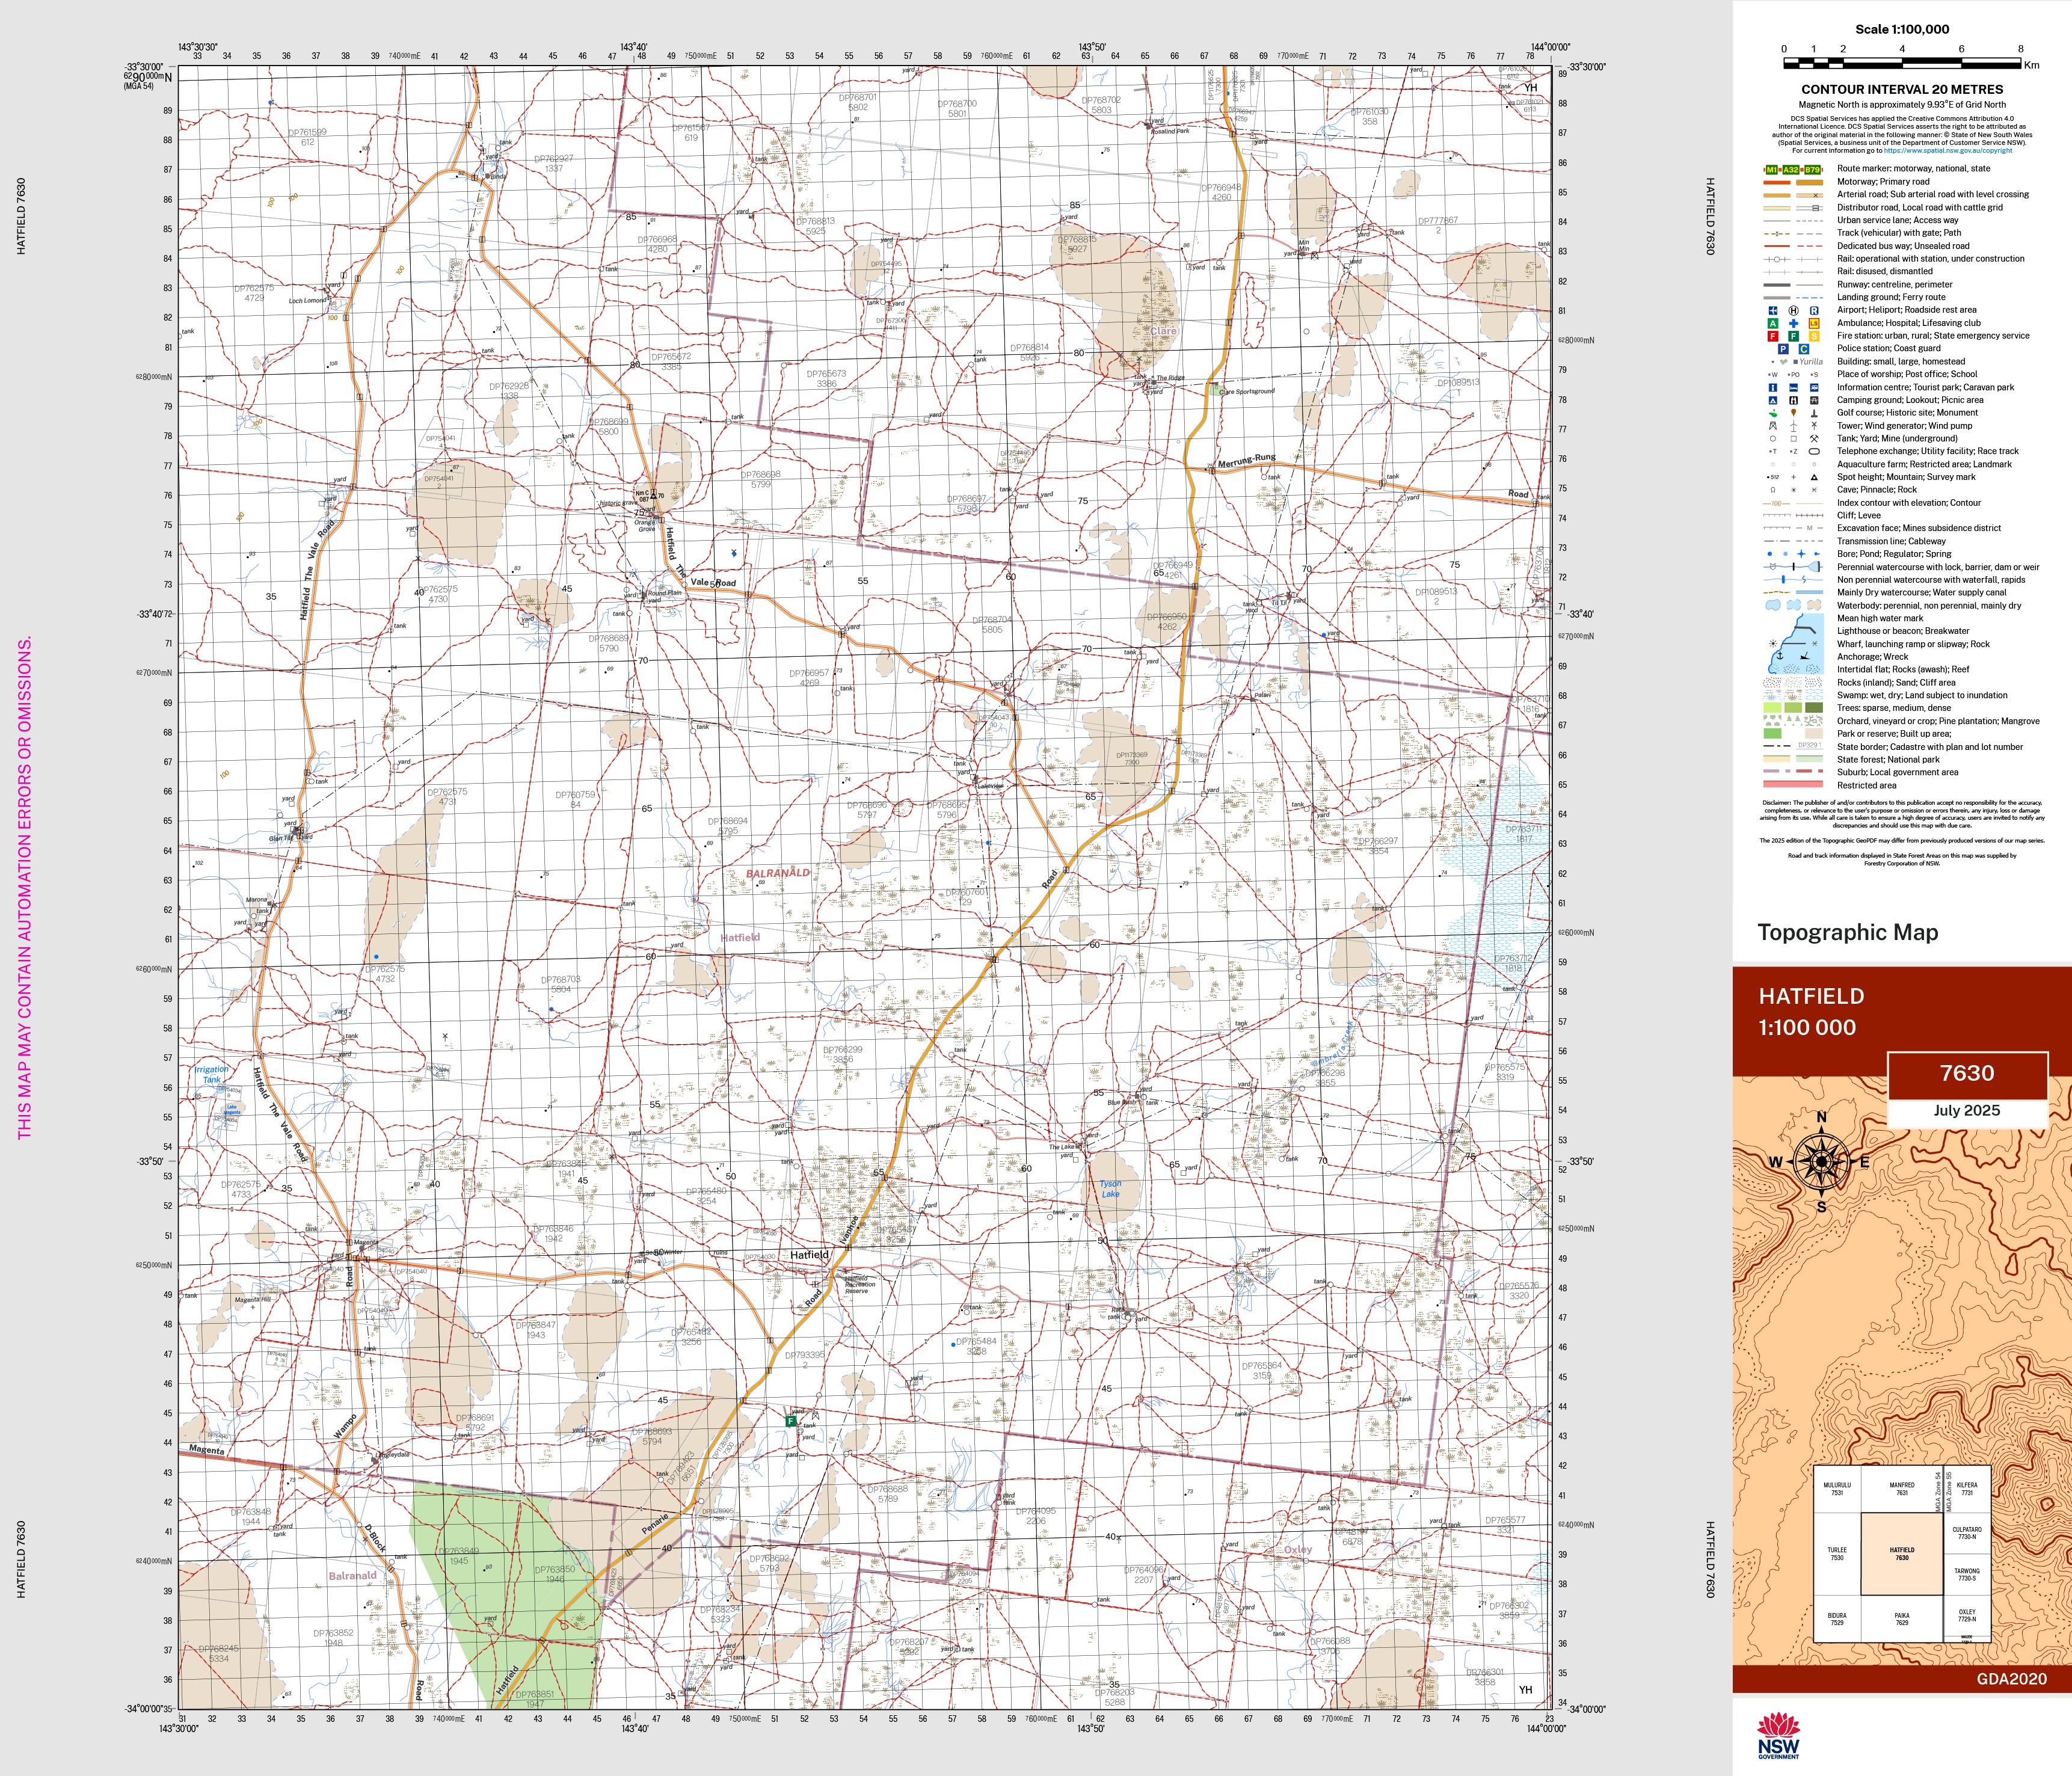The width and height of the screenshot is (2072, 1776).
Task: Click the MANFRED 7631 tile in the index map
Action: (1901, 1489)
